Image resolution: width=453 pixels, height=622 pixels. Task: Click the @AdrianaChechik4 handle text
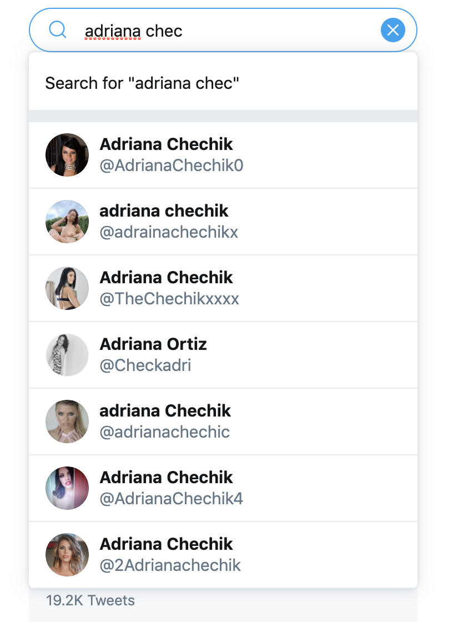pos(172,499)
